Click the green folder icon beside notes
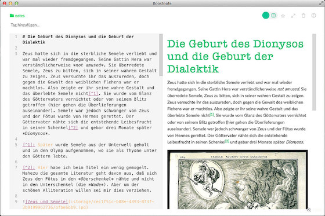 coord(12,16)
